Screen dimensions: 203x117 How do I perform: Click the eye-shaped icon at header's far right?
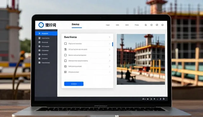point(162,25)
